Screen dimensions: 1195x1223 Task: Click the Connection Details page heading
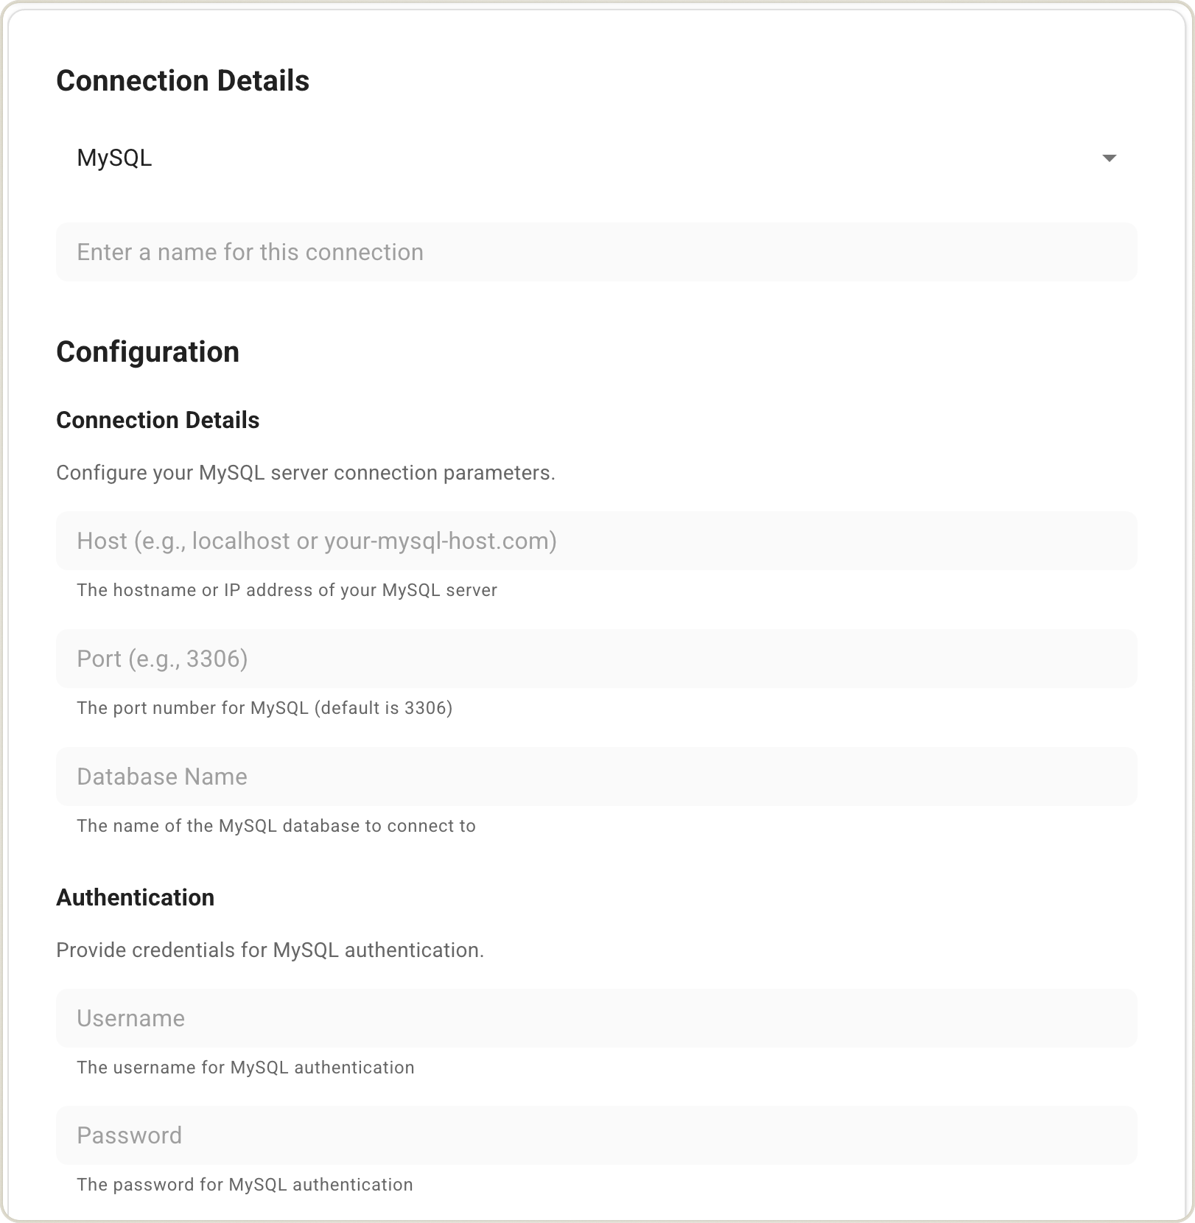183,80
